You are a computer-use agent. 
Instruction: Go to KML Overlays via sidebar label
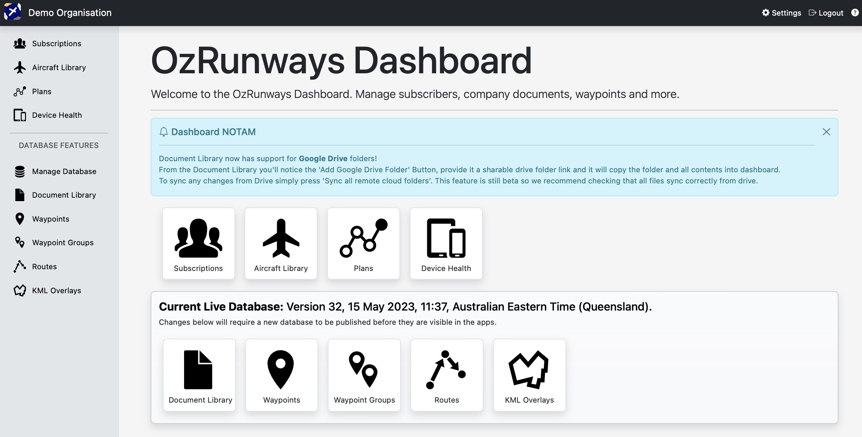click(x=57, y=290)
